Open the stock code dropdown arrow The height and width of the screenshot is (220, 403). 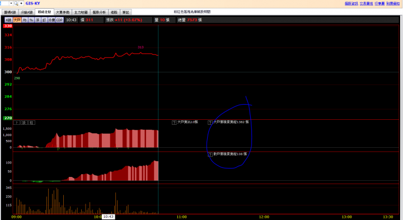click(x=11, y=3)
